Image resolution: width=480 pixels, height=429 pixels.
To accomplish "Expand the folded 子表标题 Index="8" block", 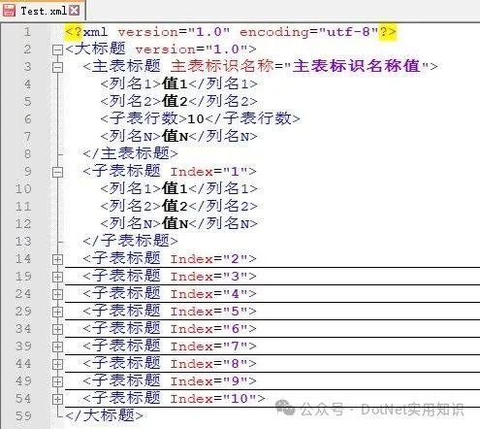I will click(57, 364).
